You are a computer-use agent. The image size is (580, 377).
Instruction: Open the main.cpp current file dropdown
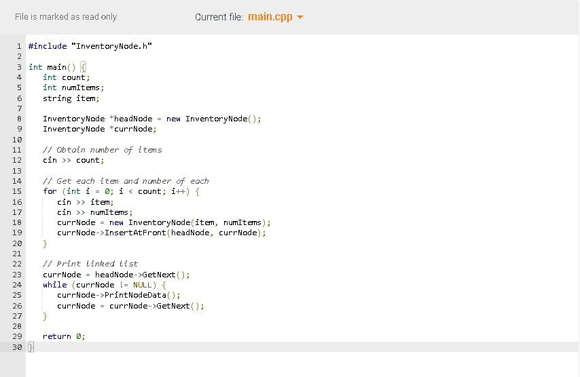[275, 17]
